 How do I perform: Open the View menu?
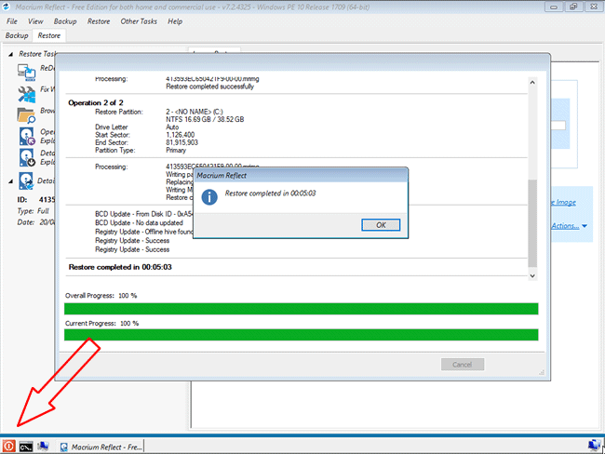pos(35,21)
